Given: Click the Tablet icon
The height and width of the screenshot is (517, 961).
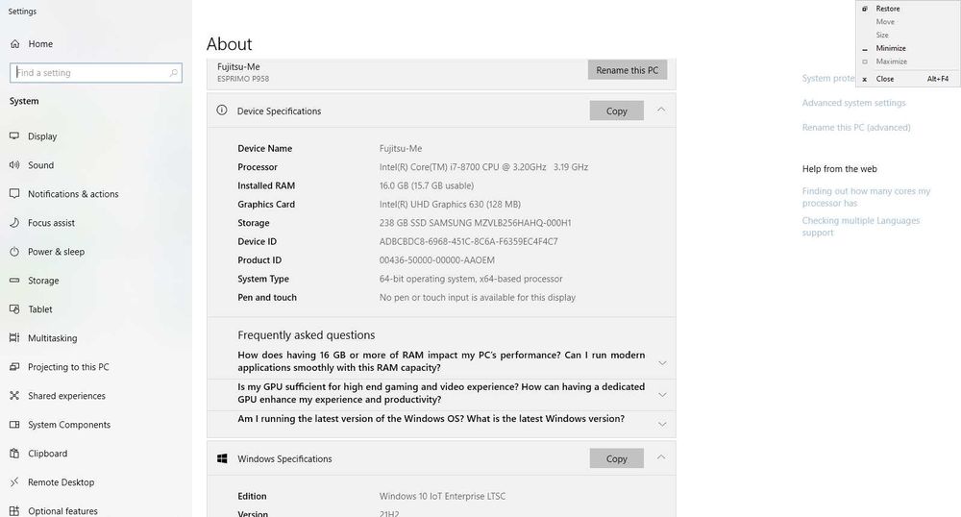Looking at the screenshot, I should pyautogui.click(x=14, y=308).
